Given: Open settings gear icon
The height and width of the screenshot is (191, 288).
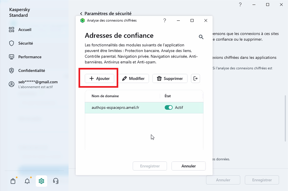Looking at the screenshot, I should pyautogui.click(x=41, y=181).
